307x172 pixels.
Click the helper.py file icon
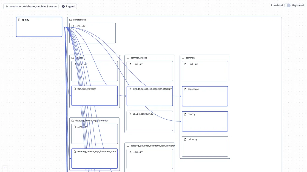185,140
